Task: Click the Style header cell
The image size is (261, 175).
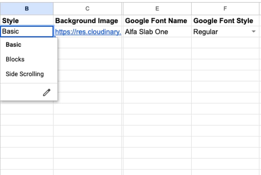Action: 27,21
